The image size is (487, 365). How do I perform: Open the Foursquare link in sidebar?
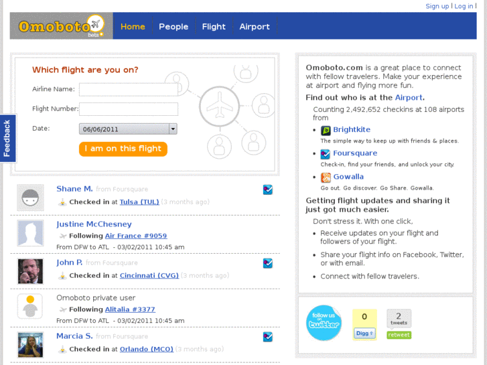click(355, 153)
